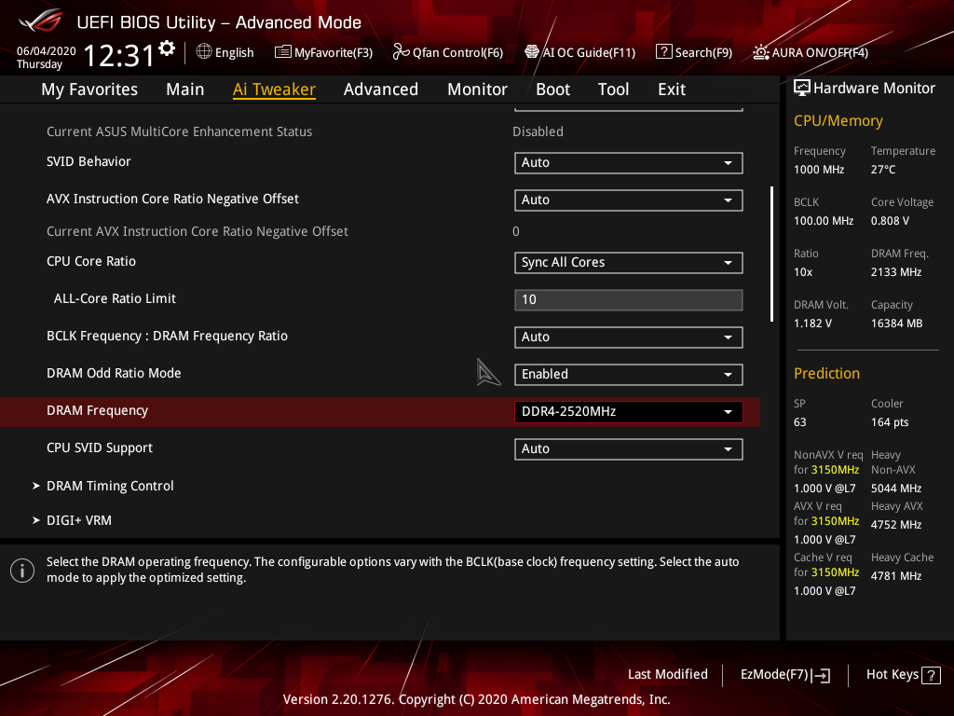Toggle SVID Behavior setting

(628, 162)
